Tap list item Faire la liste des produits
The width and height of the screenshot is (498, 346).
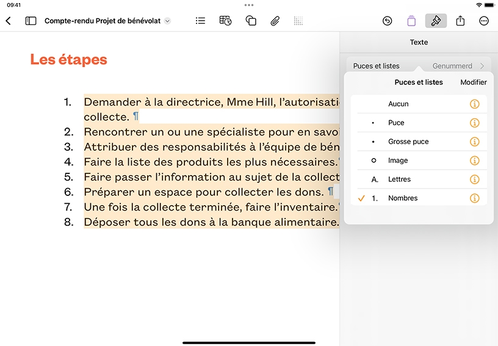[x=212, y=162]
